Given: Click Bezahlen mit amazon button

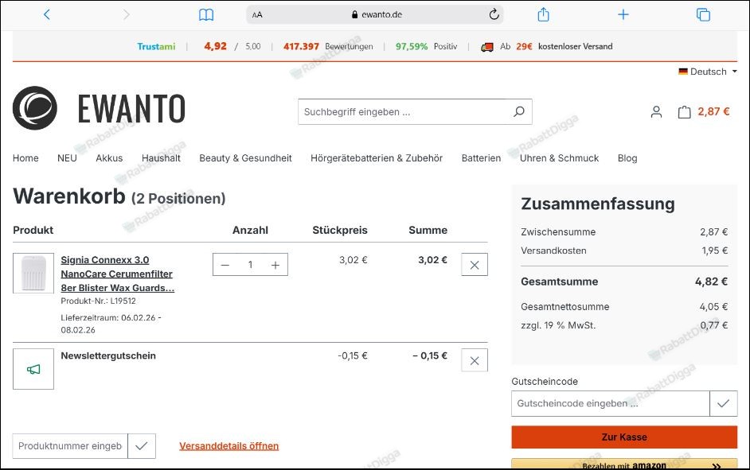Looking at the screenshot, I should pyautogui.click(x=624, y=464).
